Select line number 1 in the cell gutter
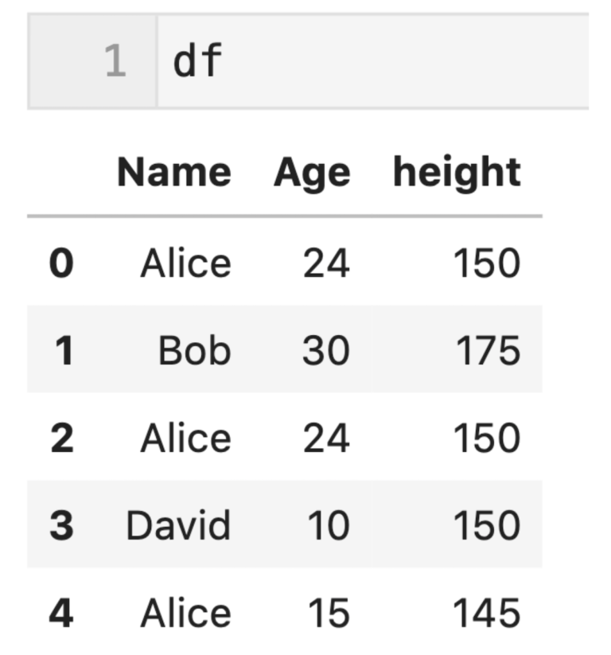Screen dimensions: 611x655 [115, 61]
